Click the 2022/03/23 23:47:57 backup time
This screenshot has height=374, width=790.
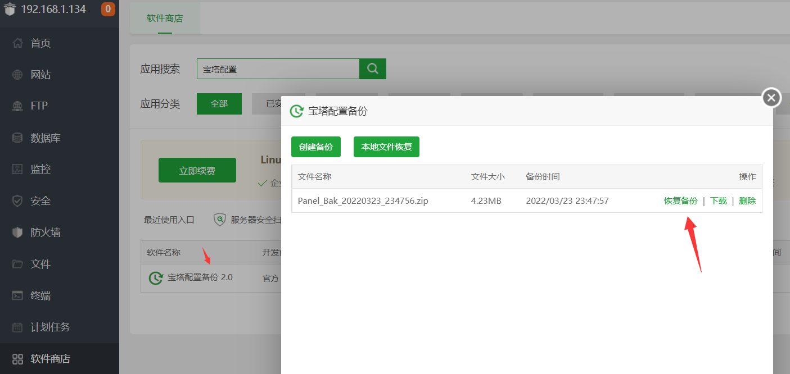[x=567, y=200]
